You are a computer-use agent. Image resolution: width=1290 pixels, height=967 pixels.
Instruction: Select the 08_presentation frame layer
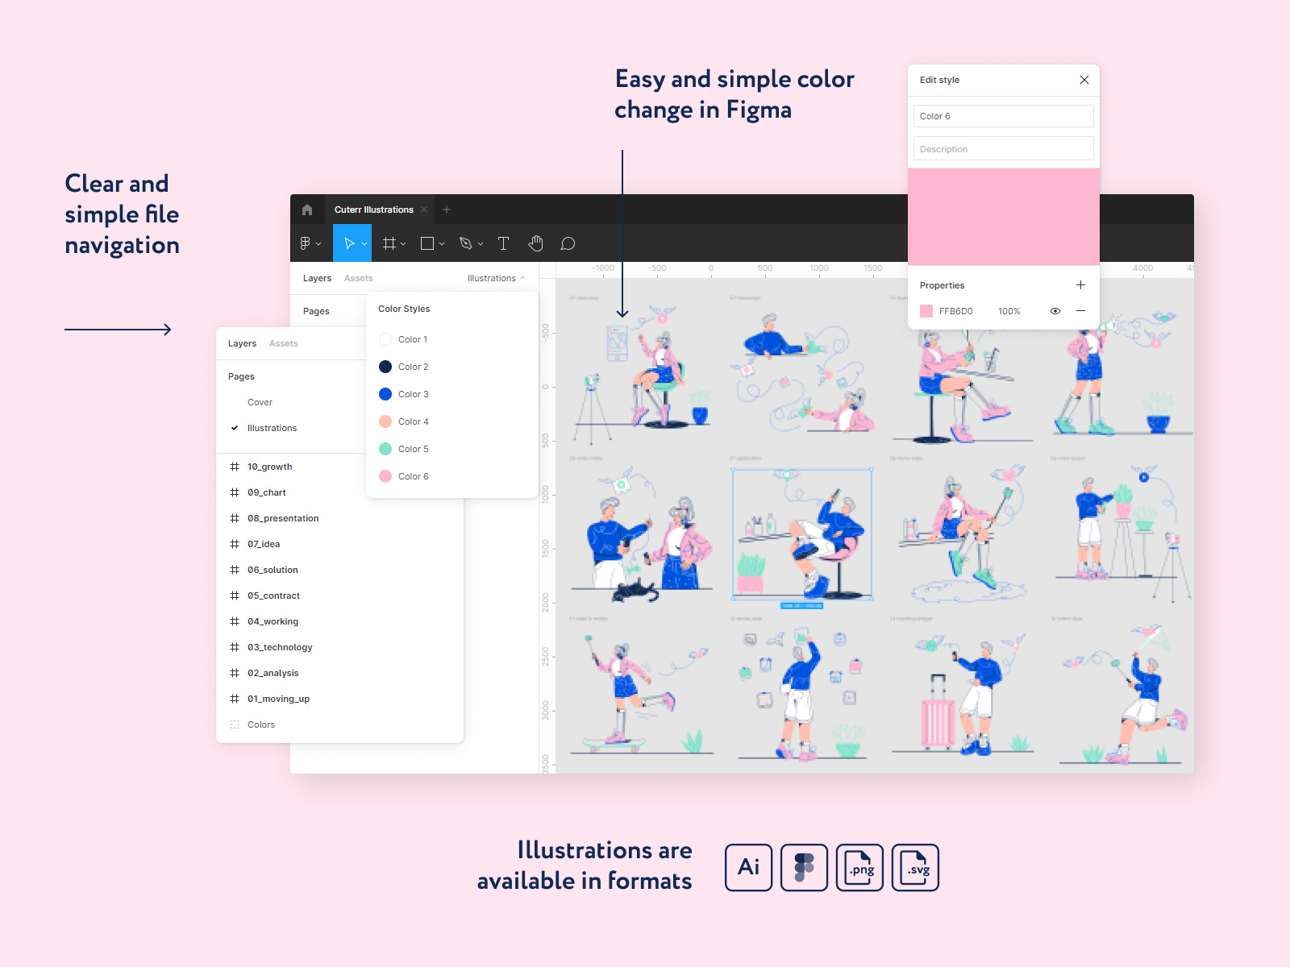click(282, 518)
